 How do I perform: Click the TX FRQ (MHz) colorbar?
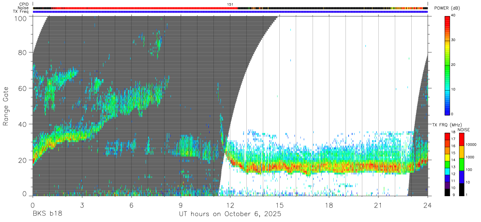tap(447, 164)
